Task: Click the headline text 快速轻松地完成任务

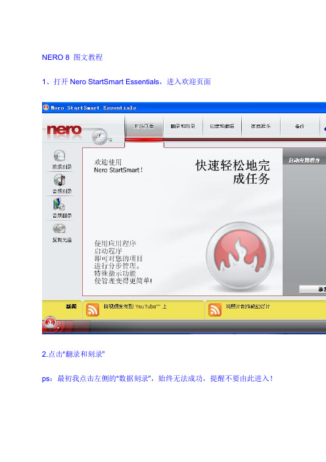Action: [233, 172]
